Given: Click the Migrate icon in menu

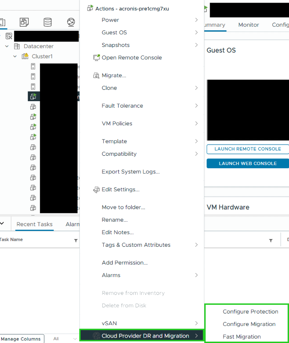Looking at the screenshot, I should [96, 76].
